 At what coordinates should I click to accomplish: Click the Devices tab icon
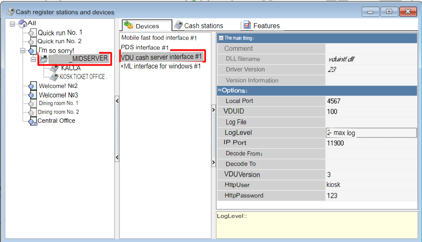(x=128, y=25)
